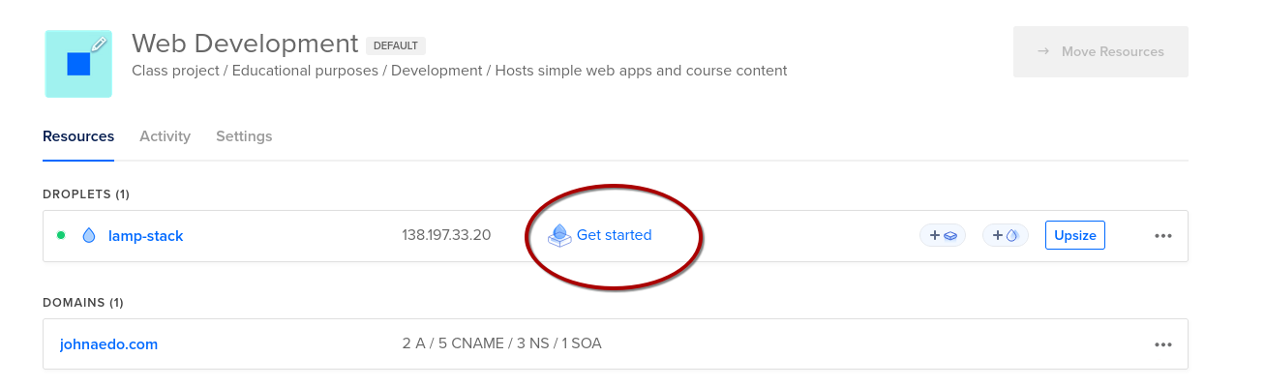Click the Upsize button

tap(1075, 235)
